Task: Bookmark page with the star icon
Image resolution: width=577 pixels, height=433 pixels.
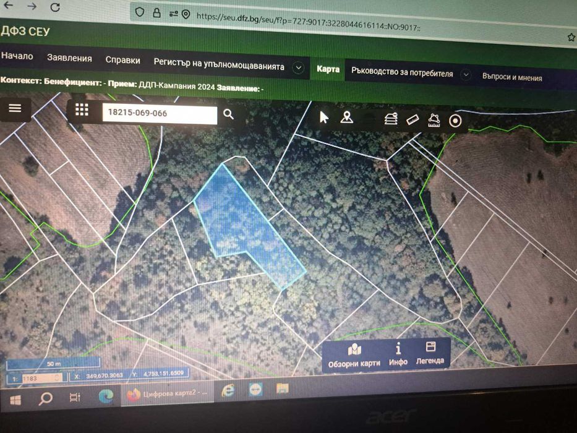Action: 571,37
